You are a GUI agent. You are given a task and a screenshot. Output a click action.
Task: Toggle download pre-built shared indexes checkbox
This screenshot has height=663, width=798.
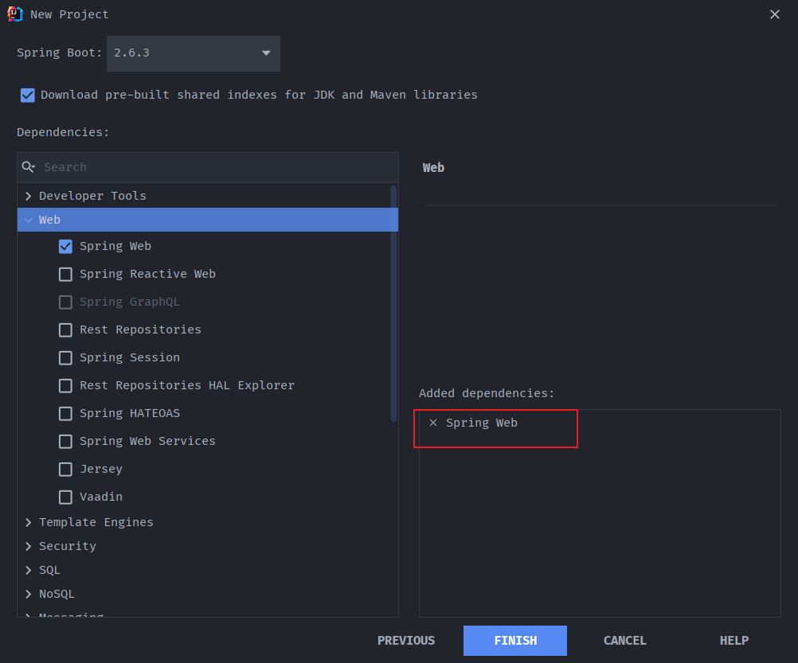click(28, 95)
